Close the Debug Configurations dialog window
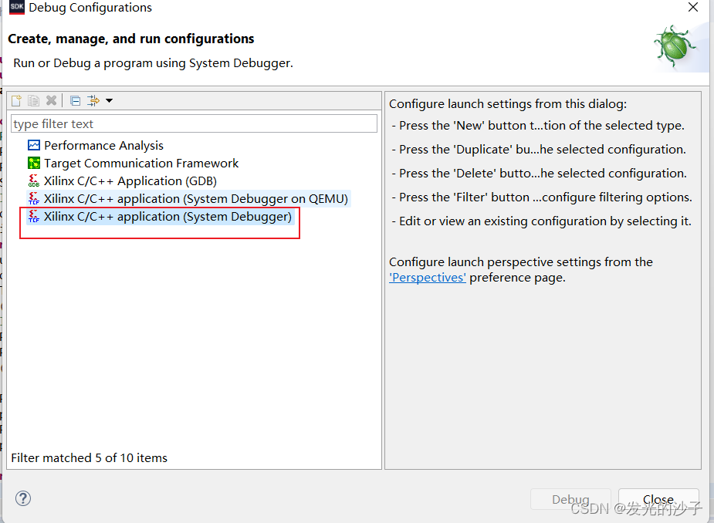The height and width of the screenshot is (523, 714). (x=693, y=7)
